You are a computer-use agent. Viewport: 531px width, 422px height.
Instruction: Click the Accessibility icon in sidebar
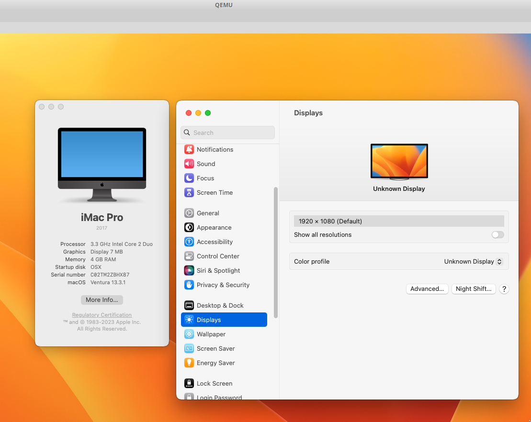[189, 242]
